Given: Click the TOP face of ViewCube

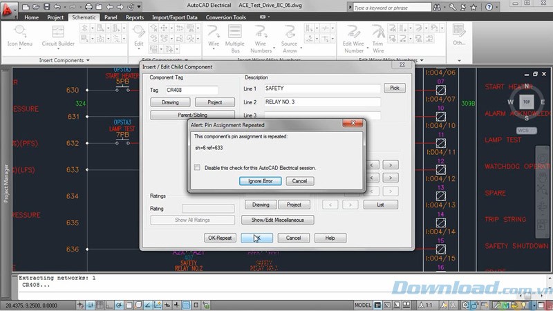Looking at the screenshot, I should [527, 102].
